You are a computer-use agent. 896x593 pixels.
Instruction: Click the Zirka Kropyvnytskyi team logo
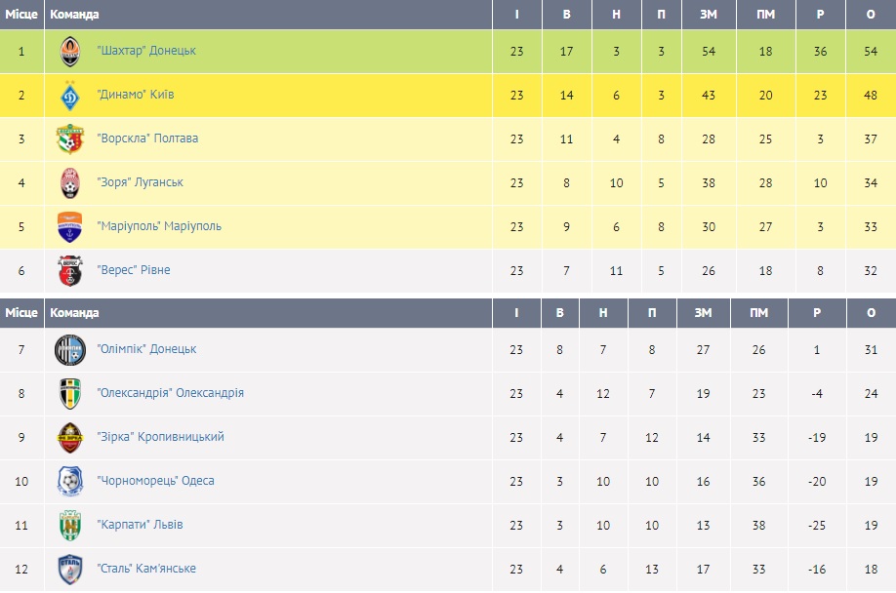point(70,437)
